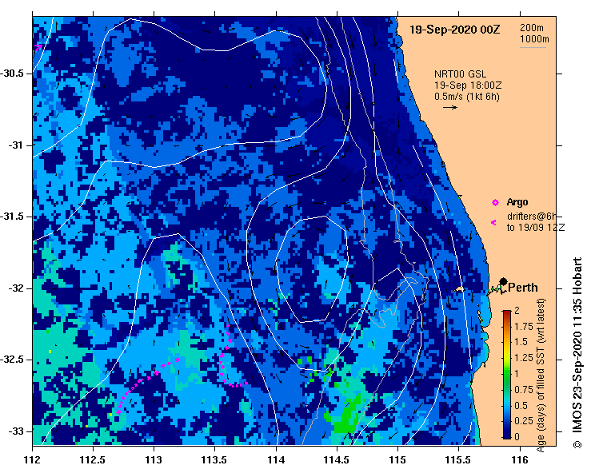Click the longitude label '115'
591x473 pixels.
click(x=397, y=460)
